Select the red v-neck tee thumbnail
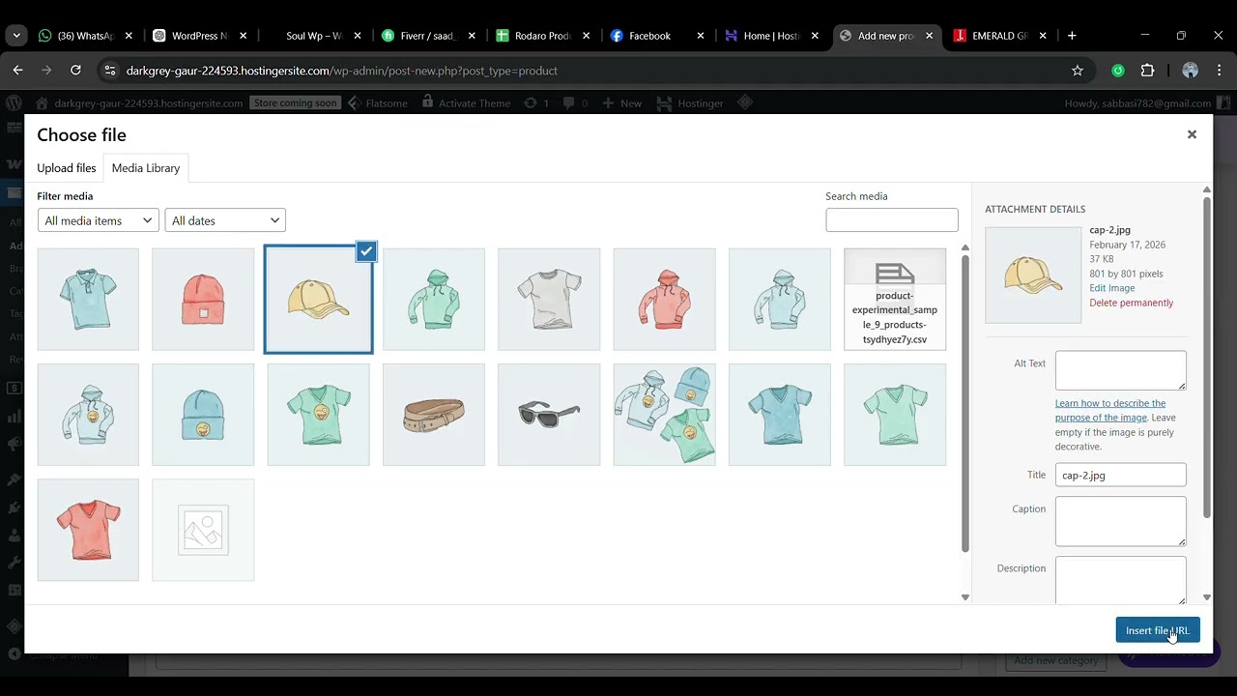The image size is (1237, 696). (88, 530)
